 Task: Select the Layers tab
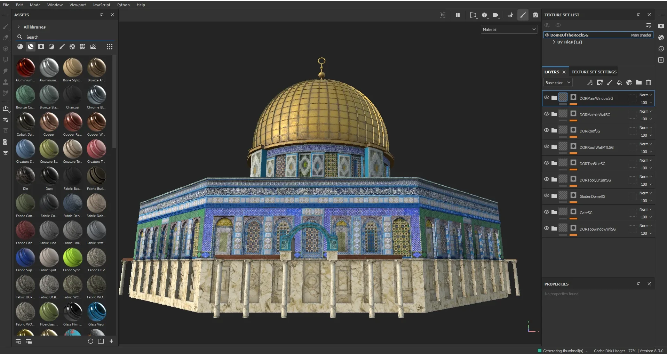(x=552, y=72)
